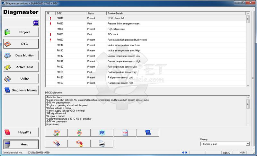257x156 pixels.
Task: Click the DTC table scrollbar down arrow
Action: click(248, 85)
